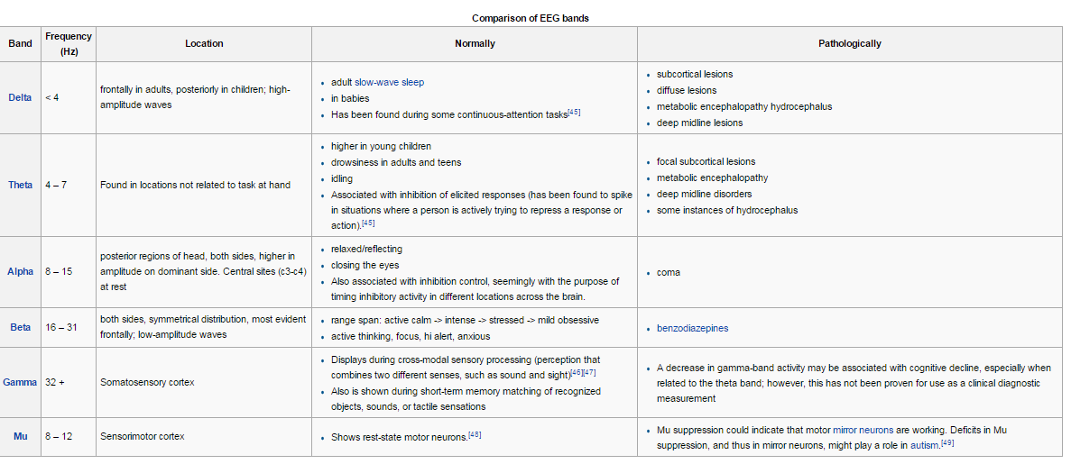Click the Band column header
The height and width of the screenshot is (464, 1071).
pyautogui.click(x=20, y=43)
